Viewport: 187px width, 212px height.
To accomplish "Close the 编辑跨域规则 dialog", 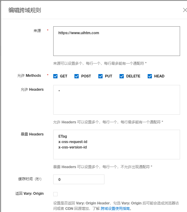I will click(x=185, y=10).
